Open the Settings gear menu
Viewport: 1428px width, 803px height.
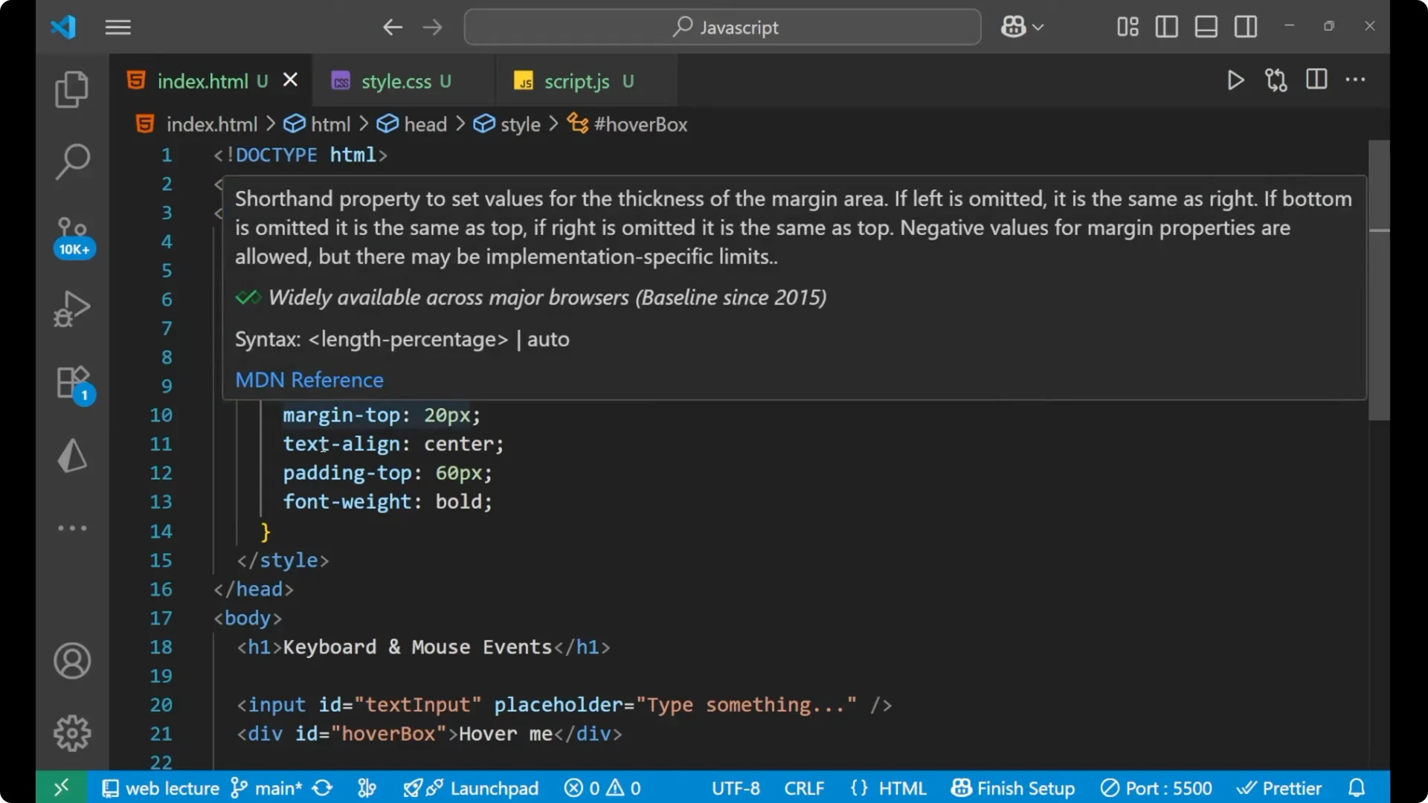tap(71, 732)
